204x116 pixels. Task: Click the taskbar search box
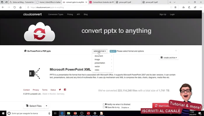click(x=29, y=113)
